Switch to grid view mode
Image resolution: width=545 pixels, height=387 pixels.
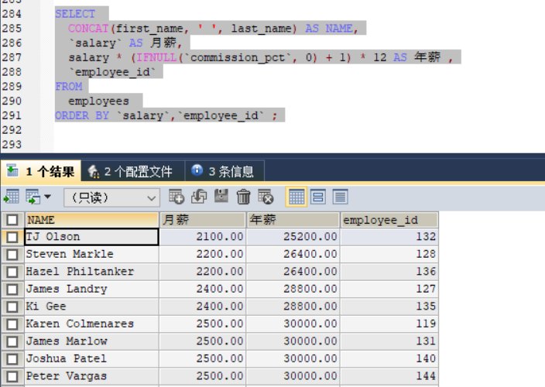click(296, 197)
